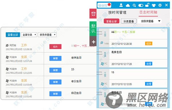Click timestamp 2017年12月10日 11:51:42
Image resolution: width=172 pixels, height=110 pixels.
pyautogui.click(x=19, y=97)
